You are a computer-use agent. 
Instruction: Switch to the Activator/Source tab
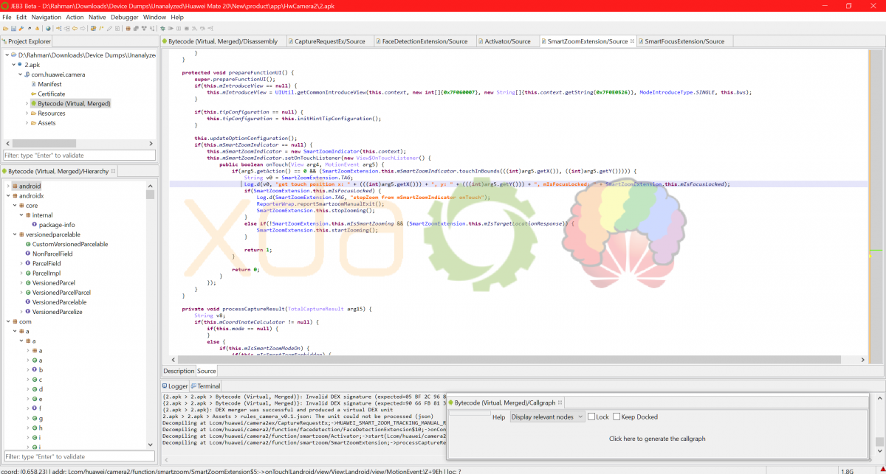pyautogui.click(x=507, y=41)
